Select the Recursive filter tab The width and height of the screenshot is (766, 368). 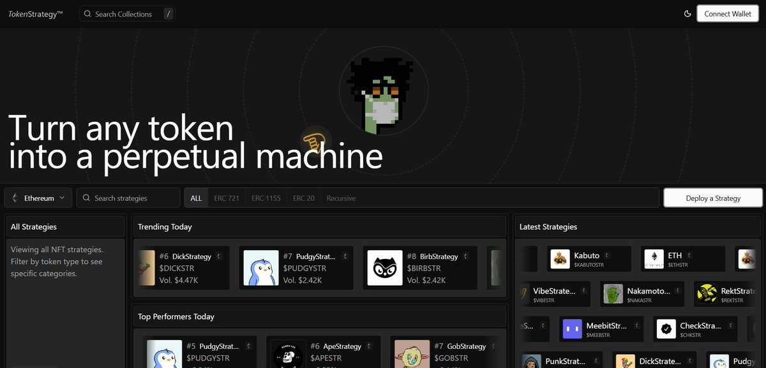click(341, 198)
